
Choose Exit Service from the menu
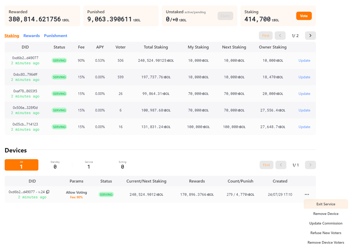click(326, 204)
